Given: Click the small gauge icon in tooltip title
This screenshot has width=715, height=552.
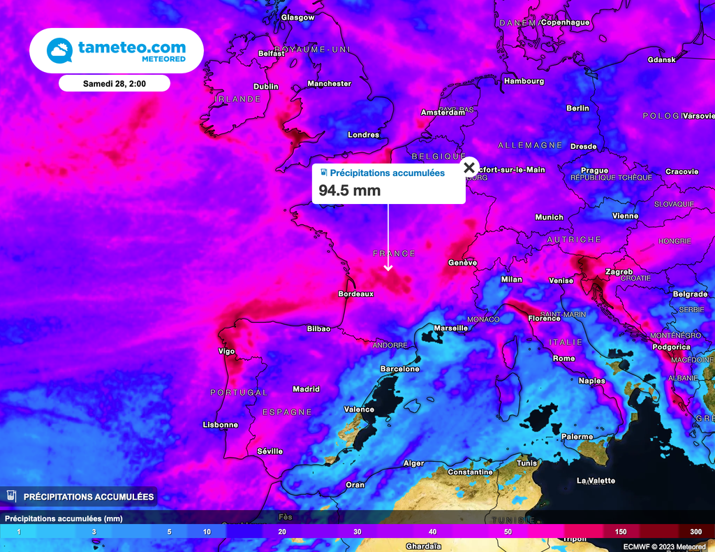Looking at the screenshot, I should click(x=323, y=173).
